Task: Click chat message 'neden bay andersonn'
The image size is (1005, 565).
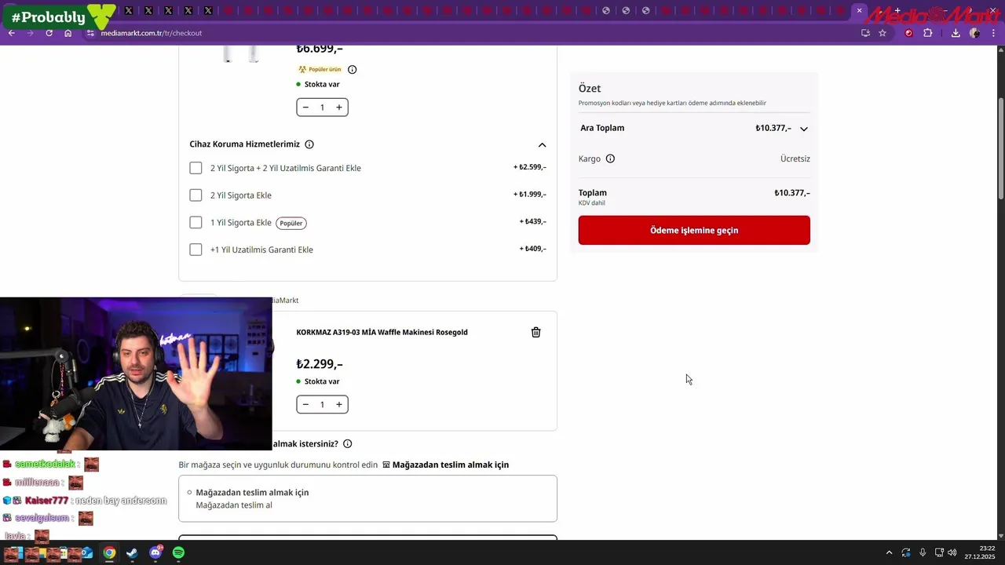Action: point(121,501)
